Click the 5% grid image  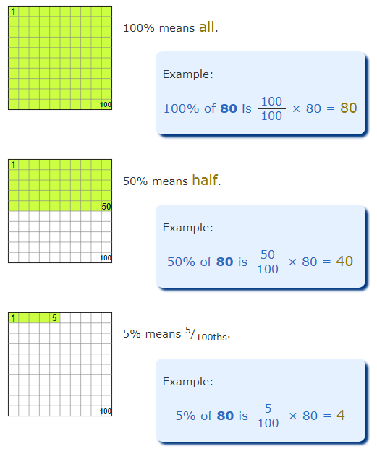[60, 364]
